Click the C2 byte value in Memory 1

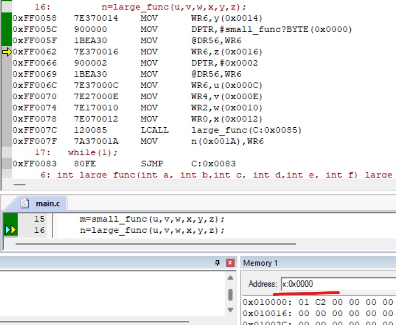point(320,302)
